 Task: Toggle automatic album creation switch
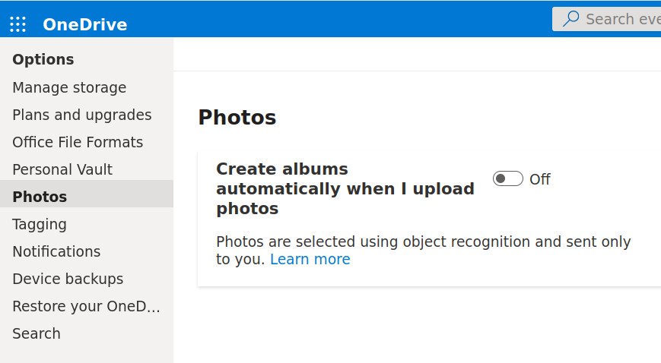pos(507,179)
